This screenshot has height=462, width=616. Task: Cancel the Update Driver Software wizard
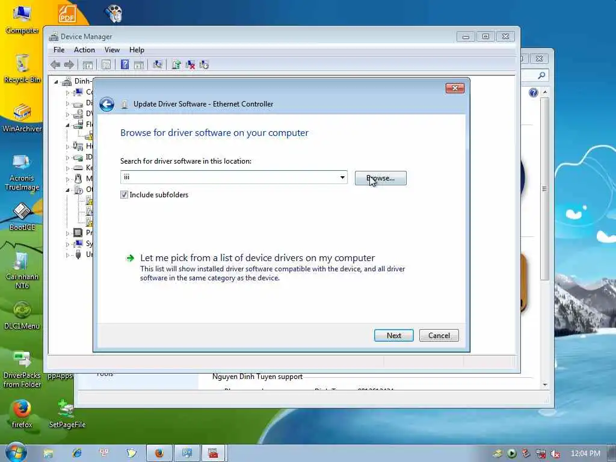point(439,336)
